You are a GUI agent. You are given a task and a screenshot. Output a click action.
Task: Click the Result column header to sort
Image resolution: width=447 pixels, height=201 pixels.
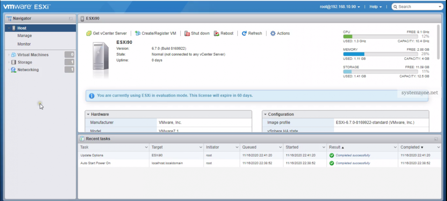point(335,147)
